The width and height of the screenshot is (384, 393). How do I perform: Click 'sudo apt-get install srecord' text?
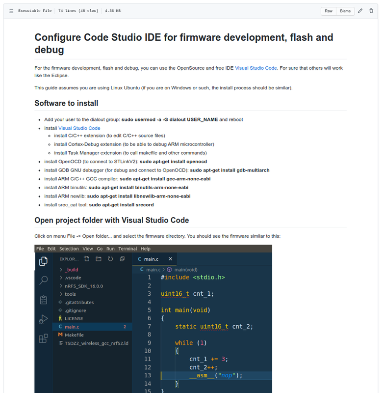[121, 205]
